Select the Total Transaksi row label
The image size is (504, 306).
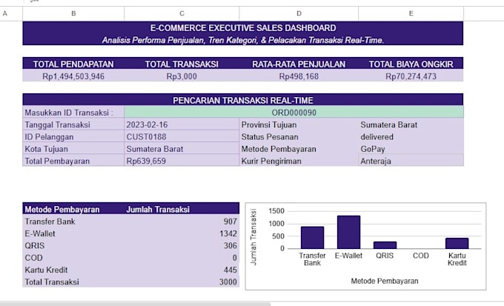[52, 282]
